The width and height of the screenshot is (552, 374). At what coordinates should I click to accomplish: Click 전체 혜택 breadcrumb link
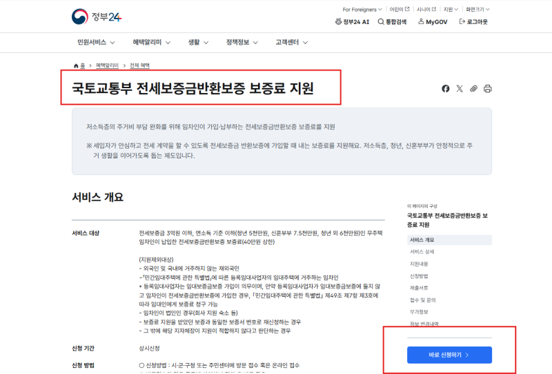[x=140, y=65]
